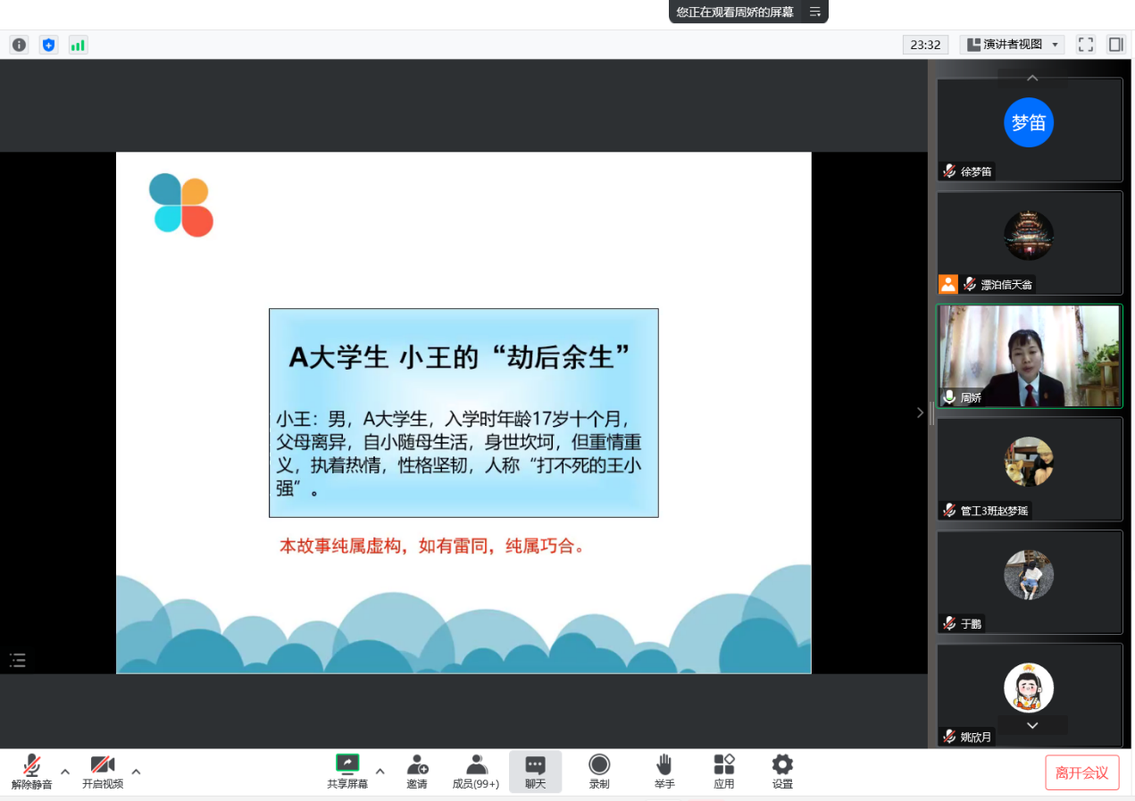The width and height of the screenshot is (1135, 801).
Task: Open the meeting info icon
Action: coord(19,45)
